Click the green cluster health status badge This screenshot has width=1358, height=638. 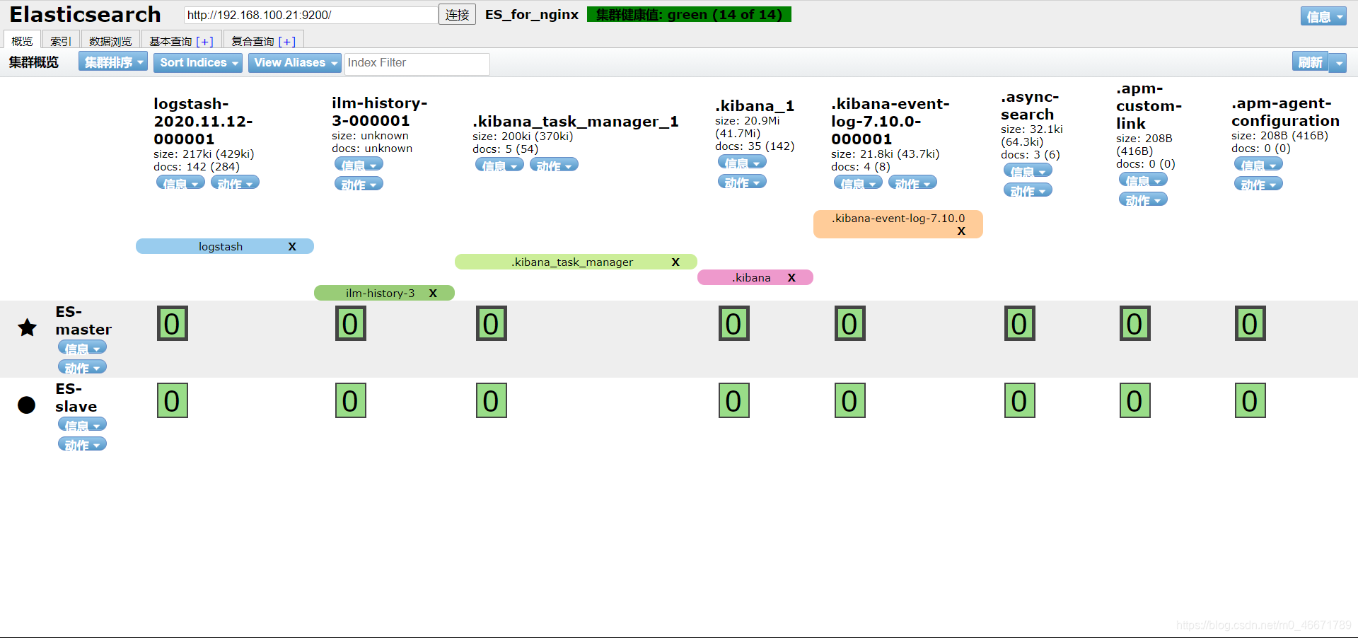[689, 14]
